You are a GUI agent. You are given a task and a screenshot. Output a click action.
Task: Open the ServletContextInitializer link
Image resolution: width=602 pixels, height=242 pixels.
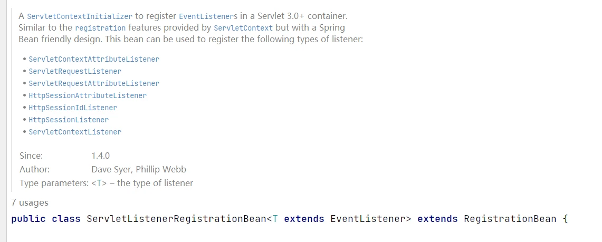pos(80,16)
